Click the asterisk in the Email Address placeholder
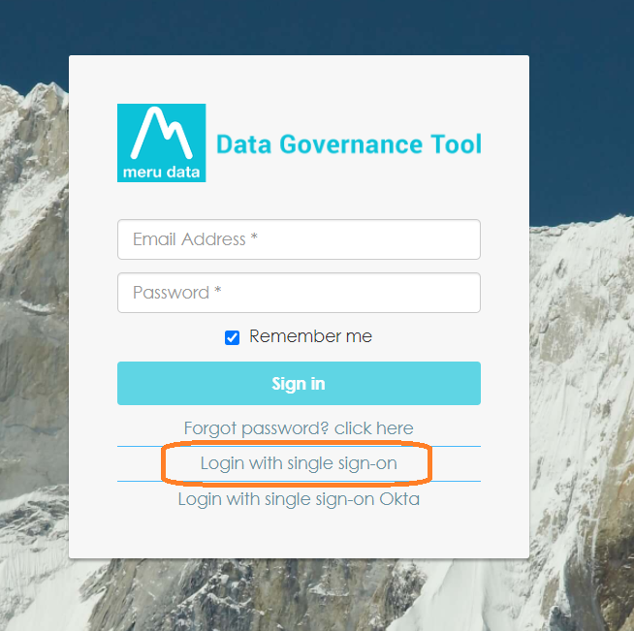634x631 pixels. point(254,237)
